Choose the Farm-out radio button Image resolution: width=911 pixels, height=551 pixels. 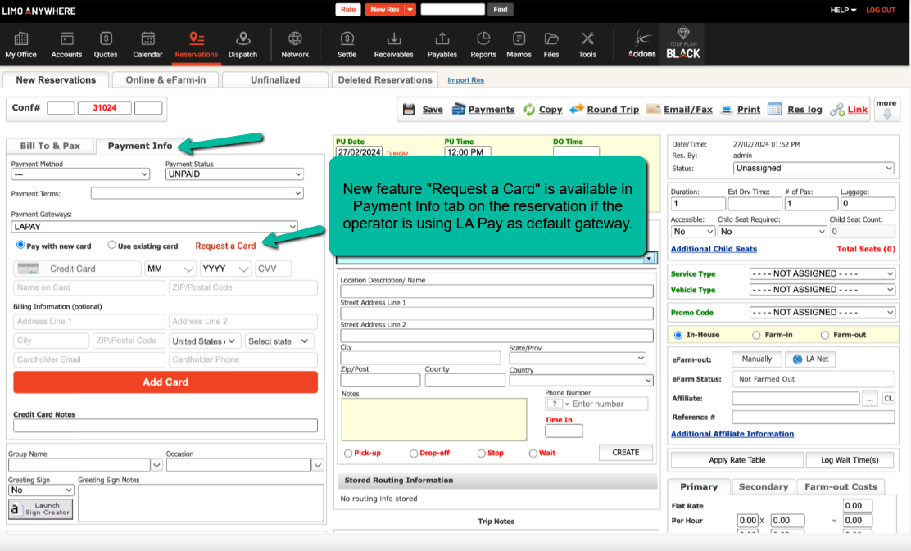point(825,335)
